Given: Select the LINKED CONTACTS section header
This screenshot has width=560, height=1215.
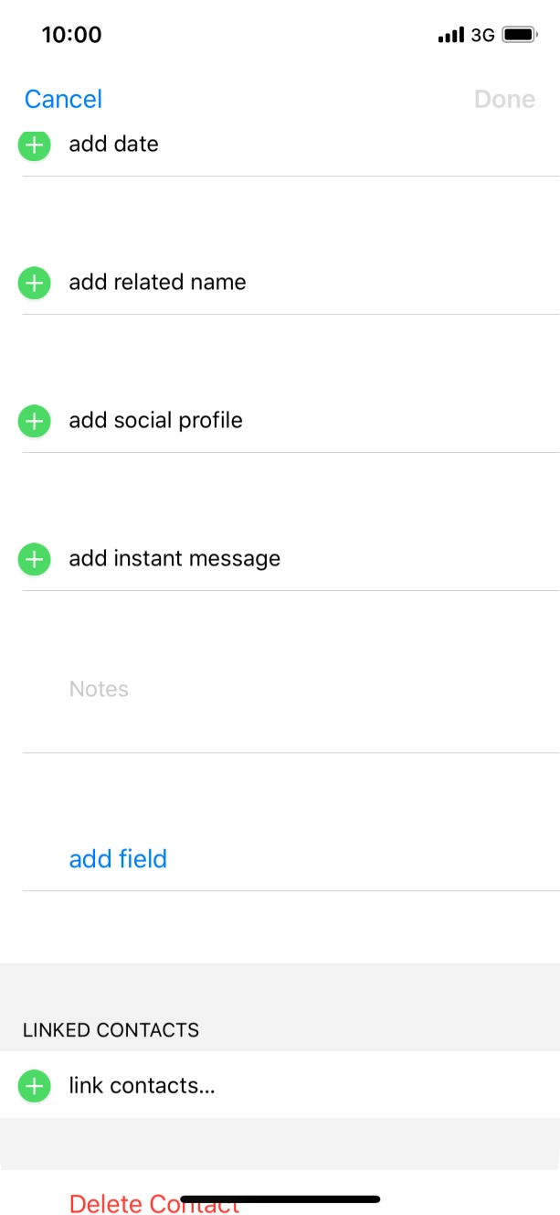Looking at the screenshot, I should [x=111, y=1029].
